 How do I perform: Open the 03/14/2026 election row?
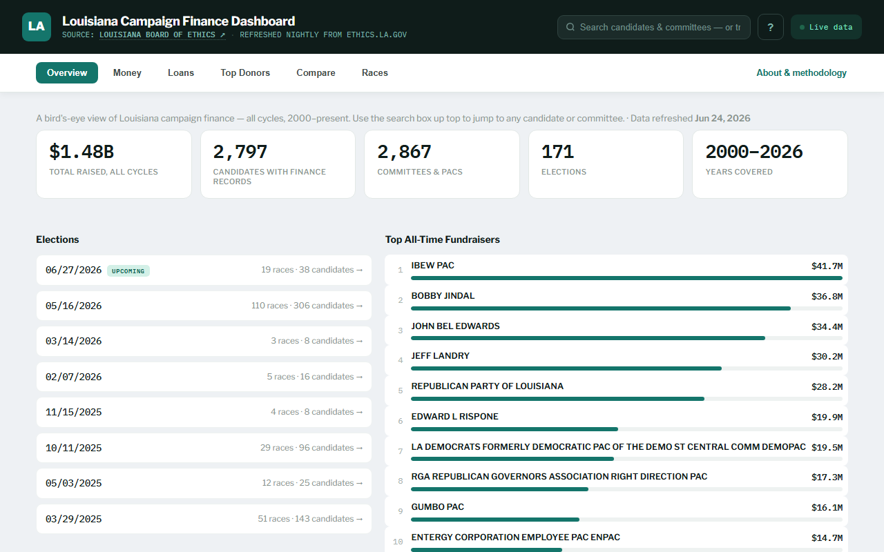point(204,341)
